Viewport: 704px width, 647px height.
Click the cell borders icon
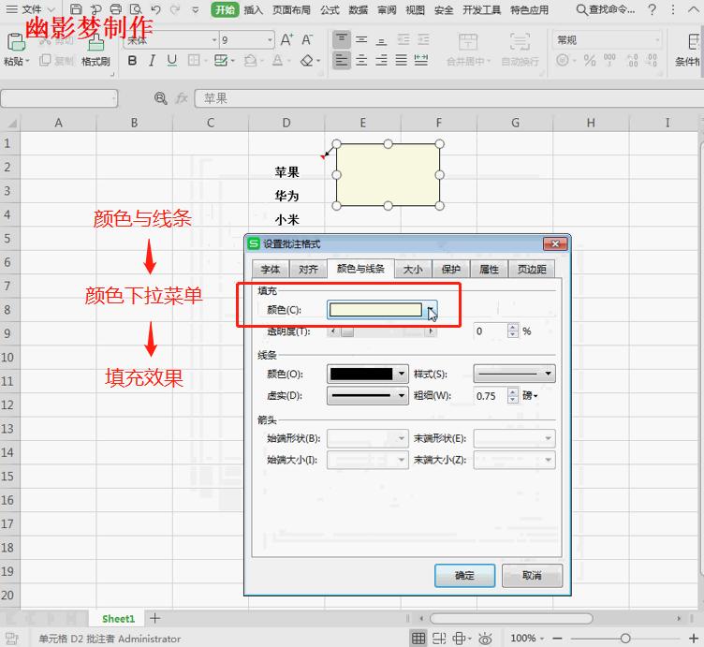tap(194, 60)
